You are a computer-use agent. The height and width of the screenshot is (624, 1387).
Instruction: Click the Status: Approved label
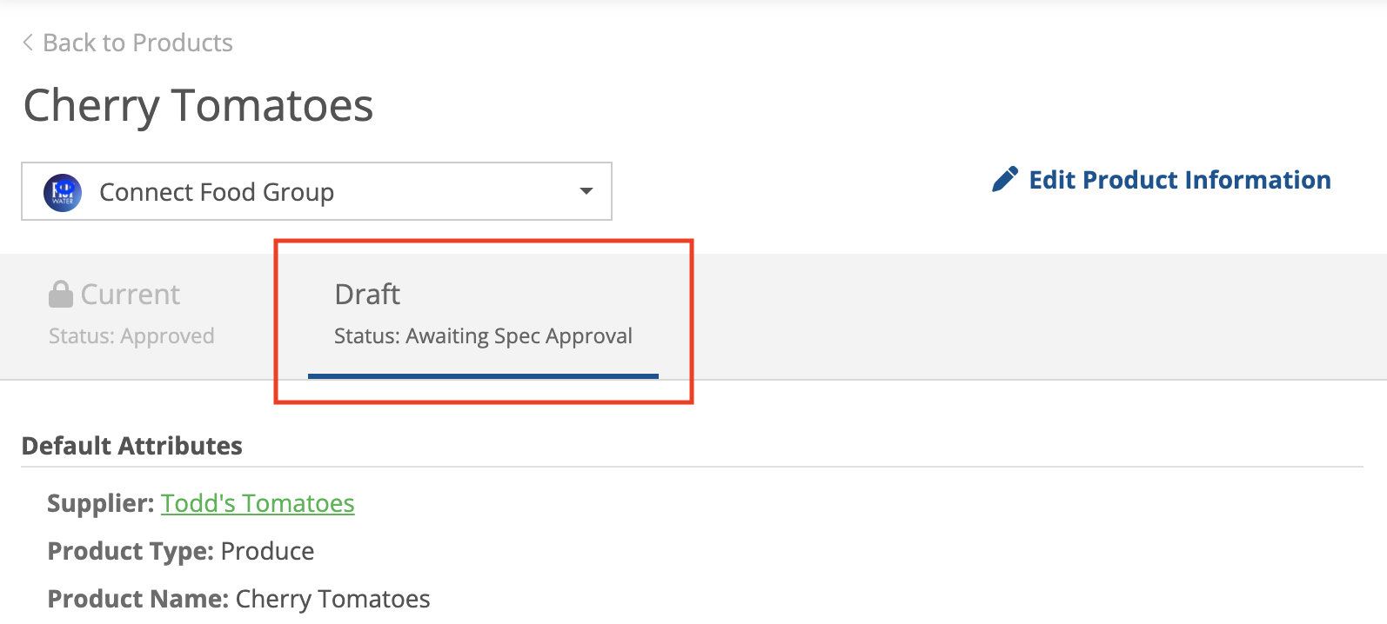pos(131,336)
